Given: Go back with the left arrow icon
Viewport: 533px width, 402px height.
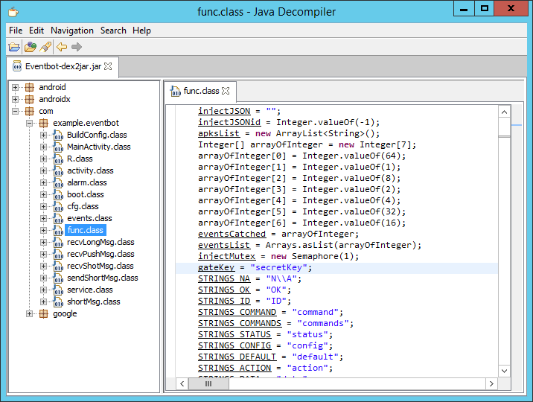Looking at the screenshot, I should click(62, 47).
